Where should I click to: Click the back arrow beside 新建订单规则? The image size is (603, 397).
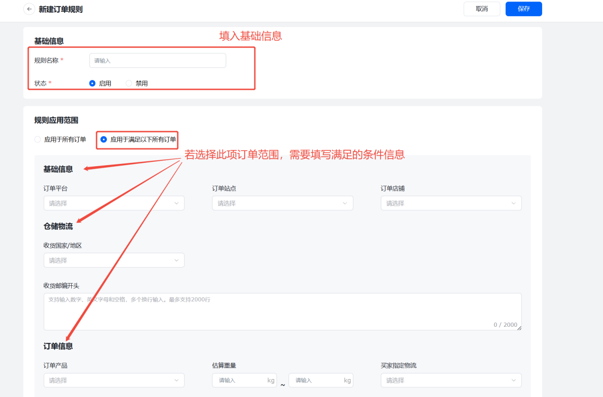point(29,9)
